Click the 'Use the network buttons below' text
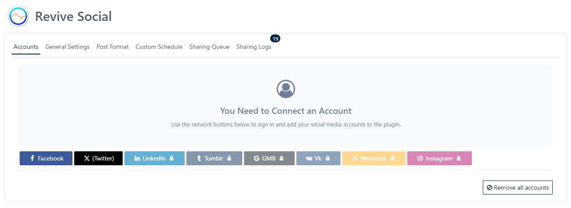This screenshot has width=571, height=208. [x=286, y=124]
